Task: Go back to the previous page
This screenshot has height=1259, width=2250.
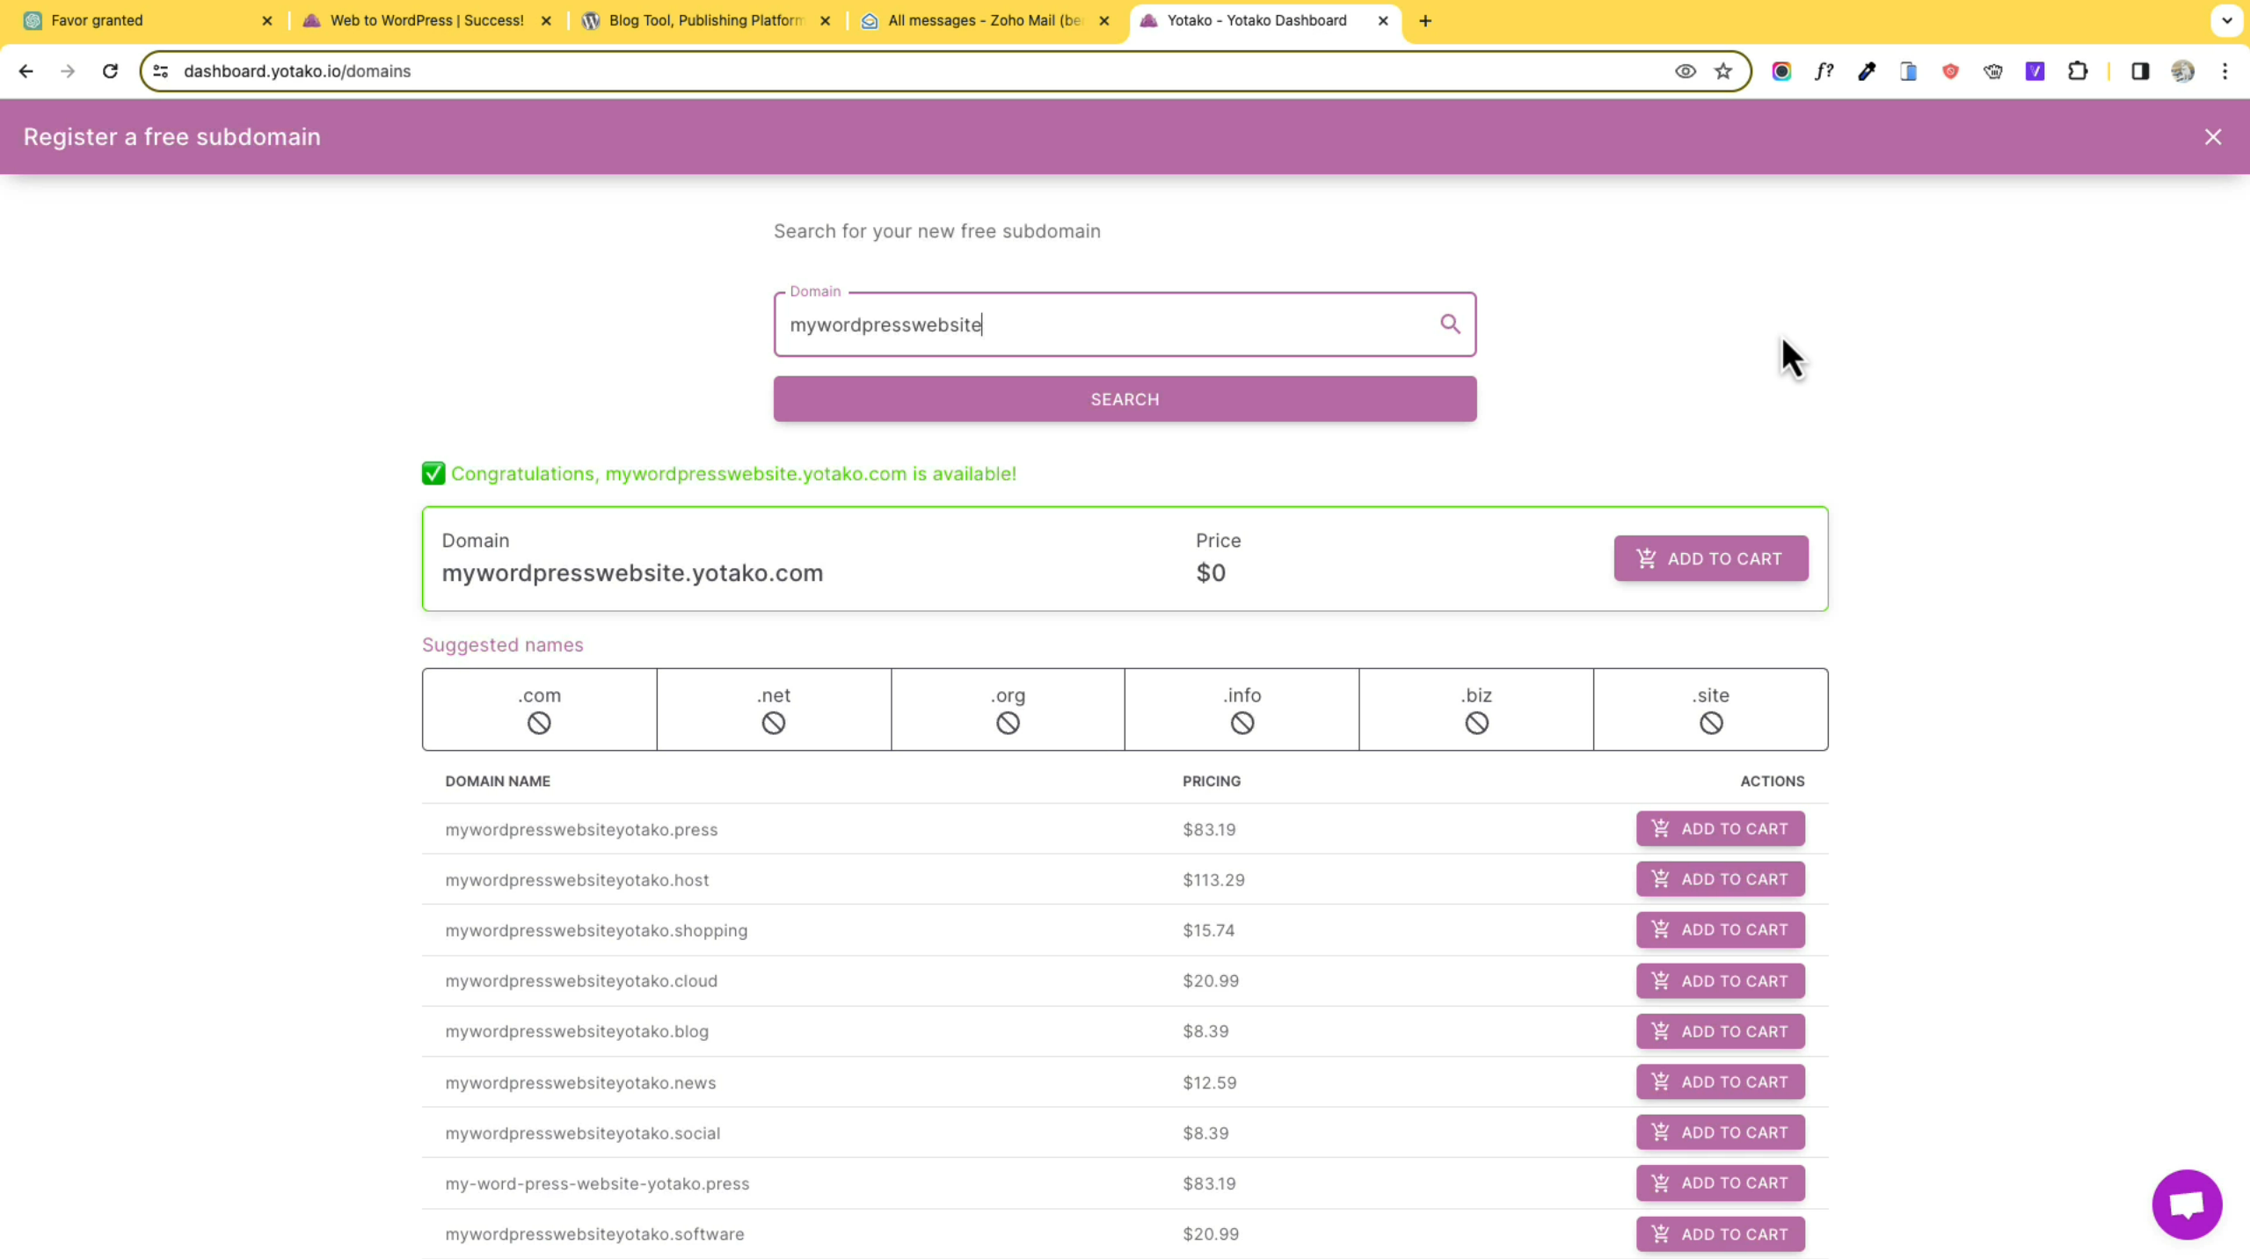Action: coord(25,71)
